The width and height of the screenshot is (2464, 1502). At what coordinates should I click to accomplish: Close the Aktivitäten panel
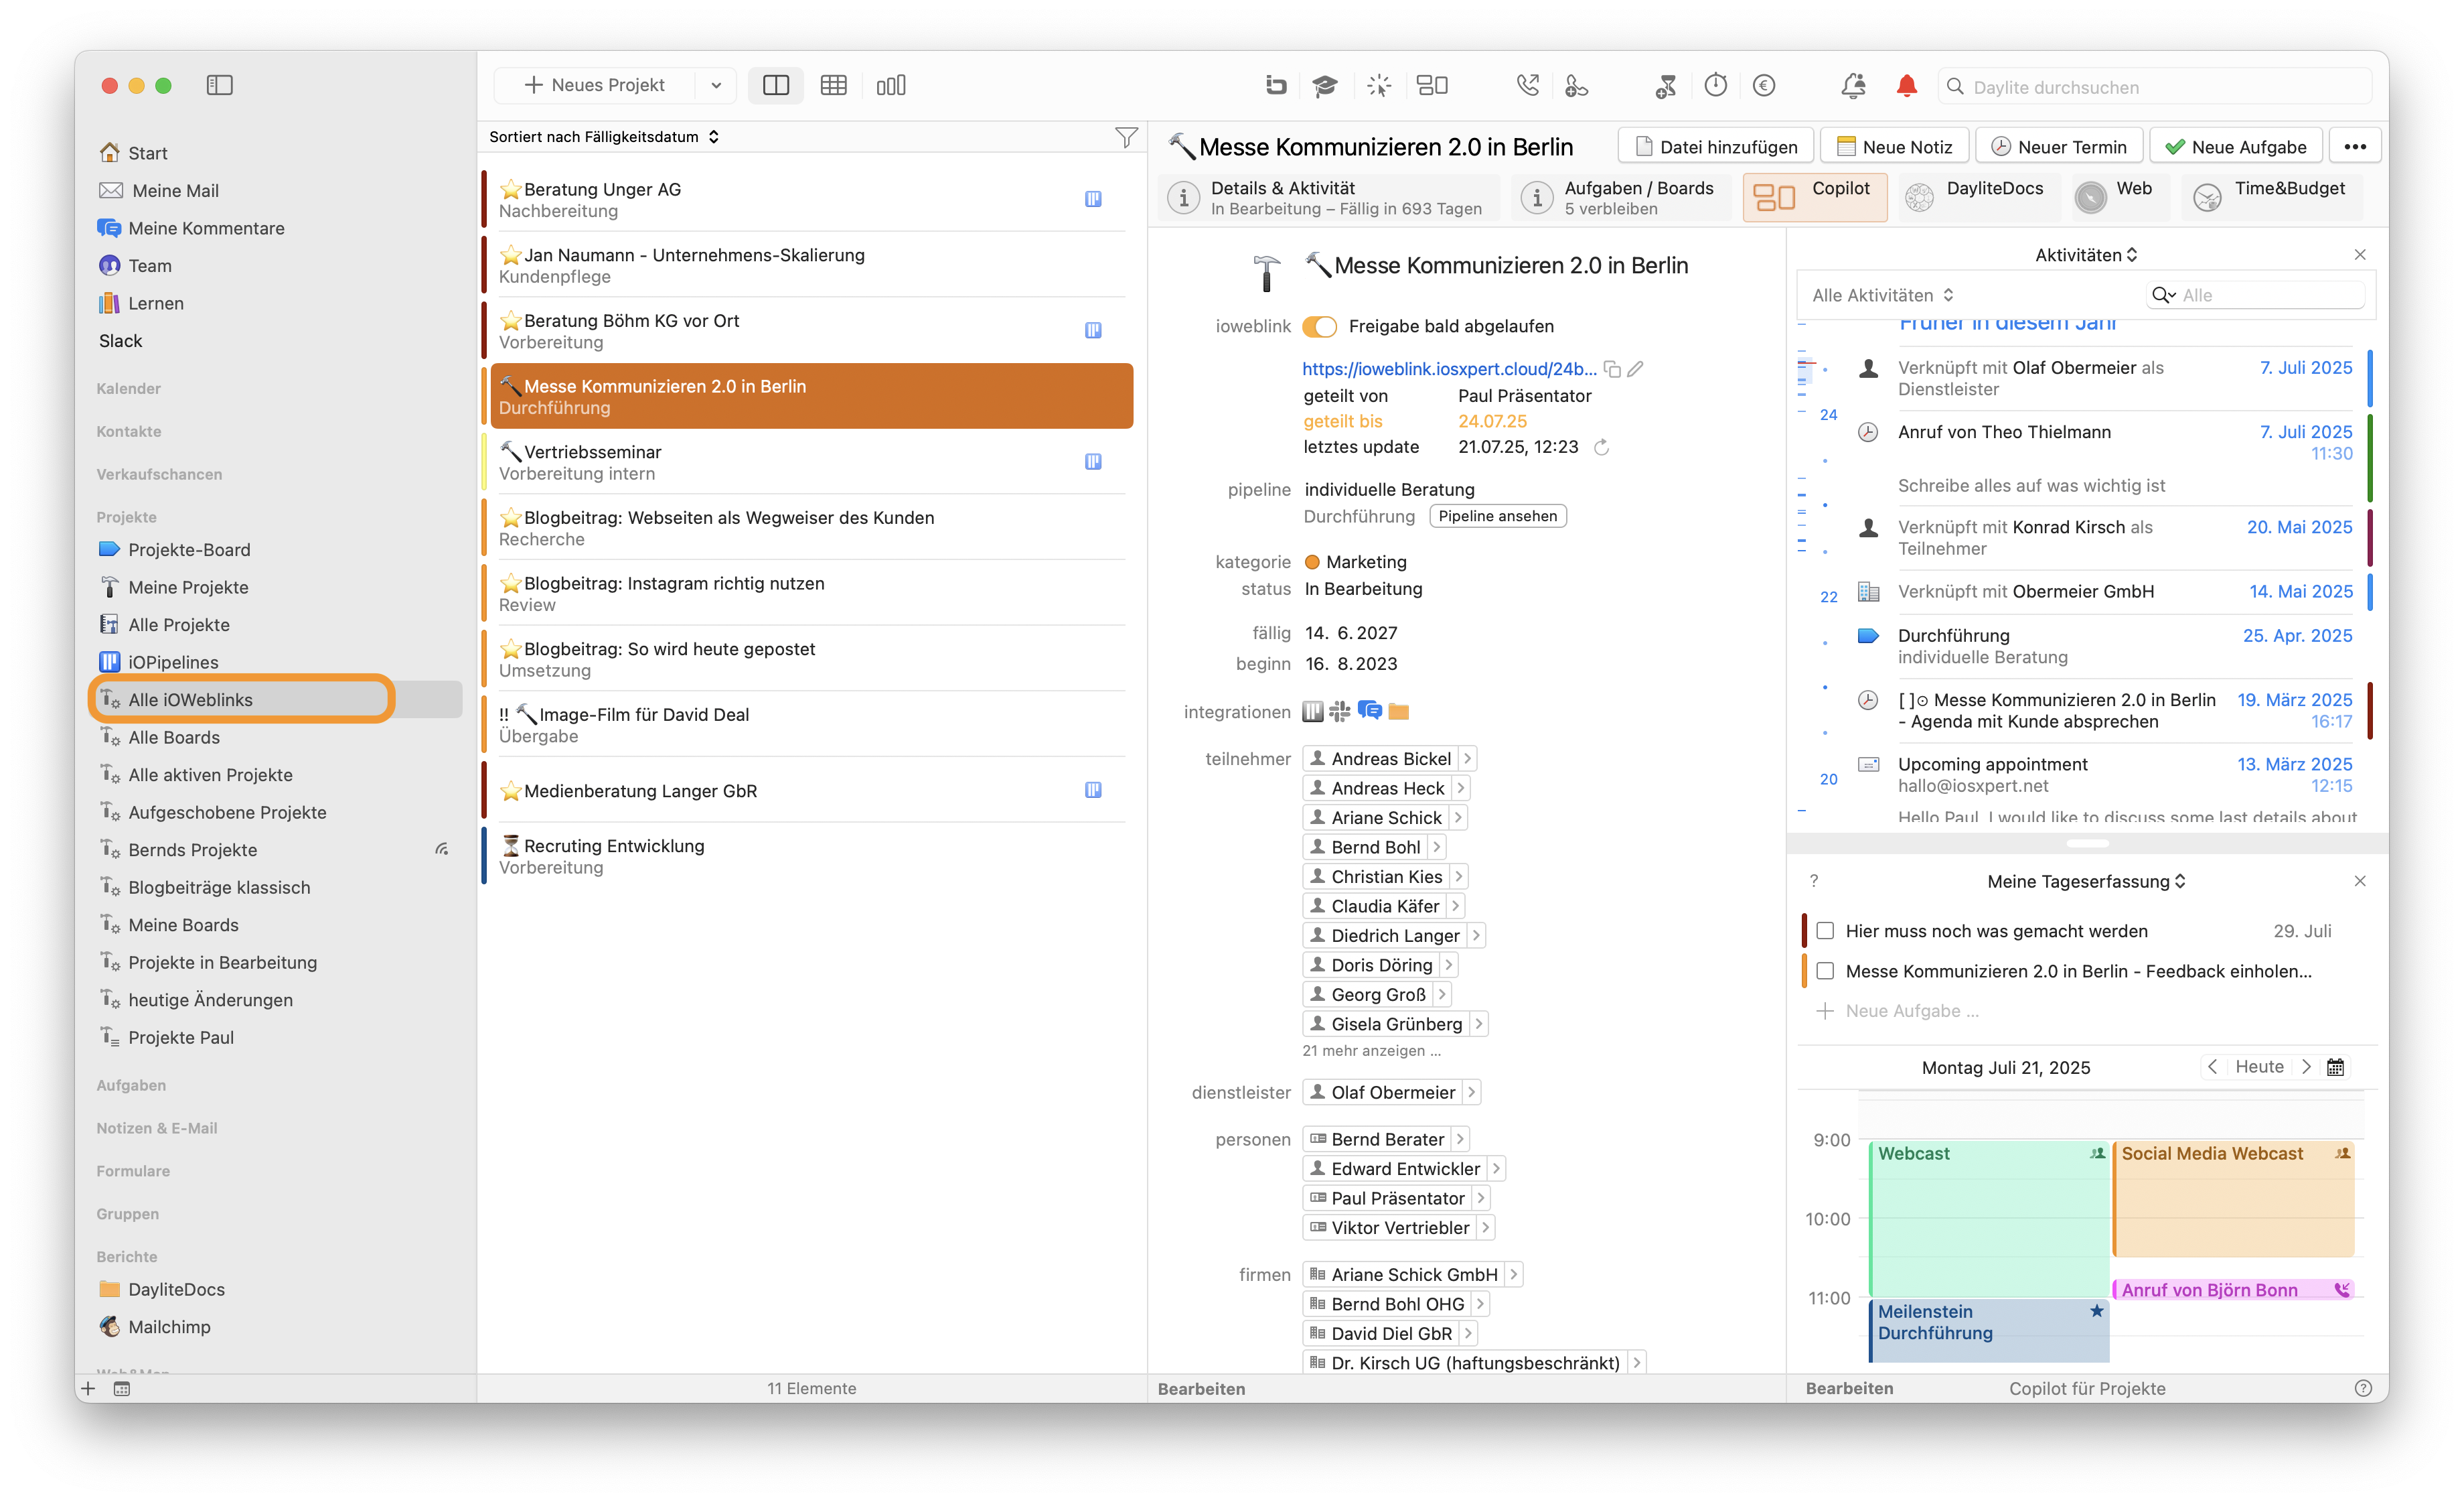tap(2360, 255)
